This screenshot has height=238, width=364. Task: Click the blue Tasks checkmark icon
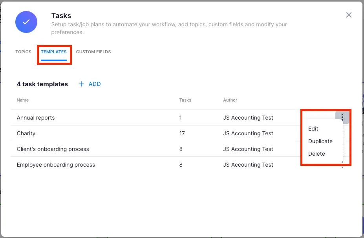tap(26, 22)
